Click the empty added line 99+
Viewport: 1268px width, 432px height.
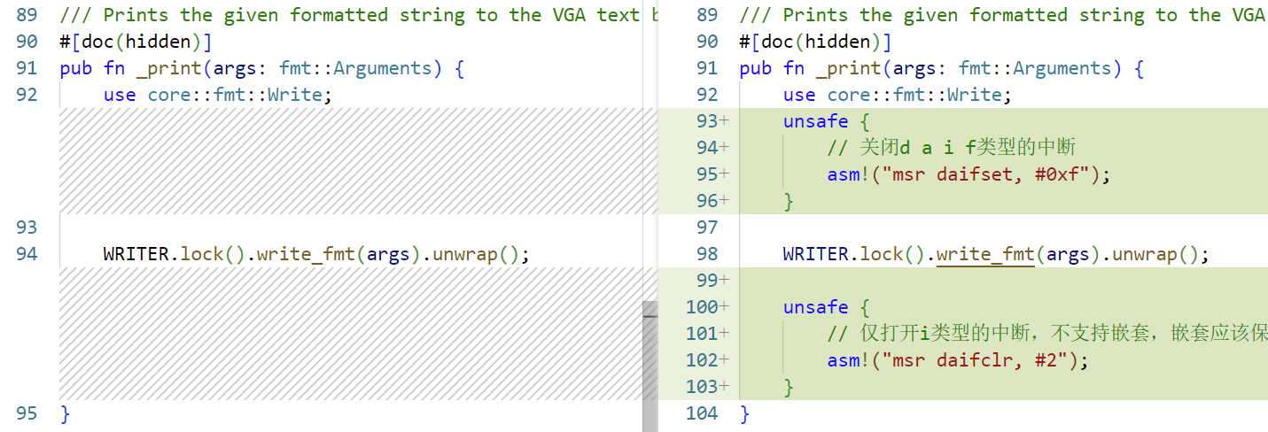coord(975,281)
